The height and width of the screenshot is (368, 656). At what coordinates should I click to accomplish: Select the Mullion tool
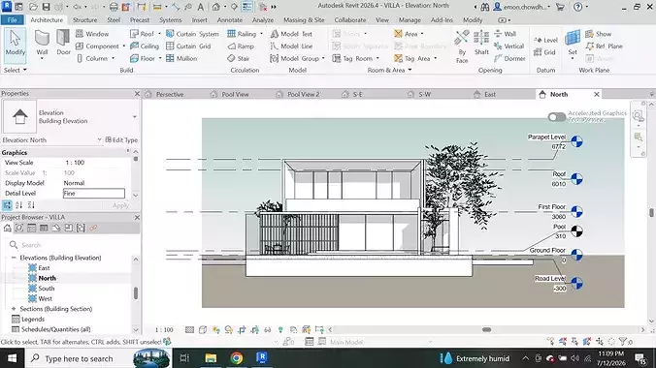point(181,58)
